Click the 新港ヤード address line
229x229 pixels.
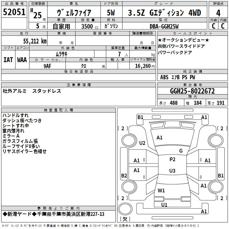[x=54, y=214]
